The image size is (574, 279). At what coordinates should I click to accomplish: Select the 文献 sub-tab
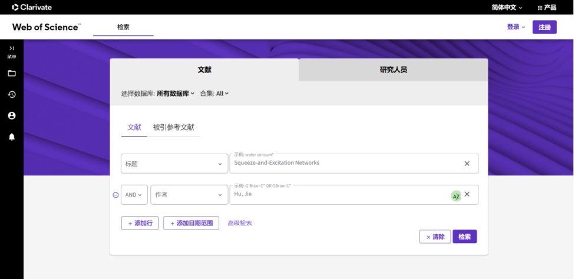[134, 127]
